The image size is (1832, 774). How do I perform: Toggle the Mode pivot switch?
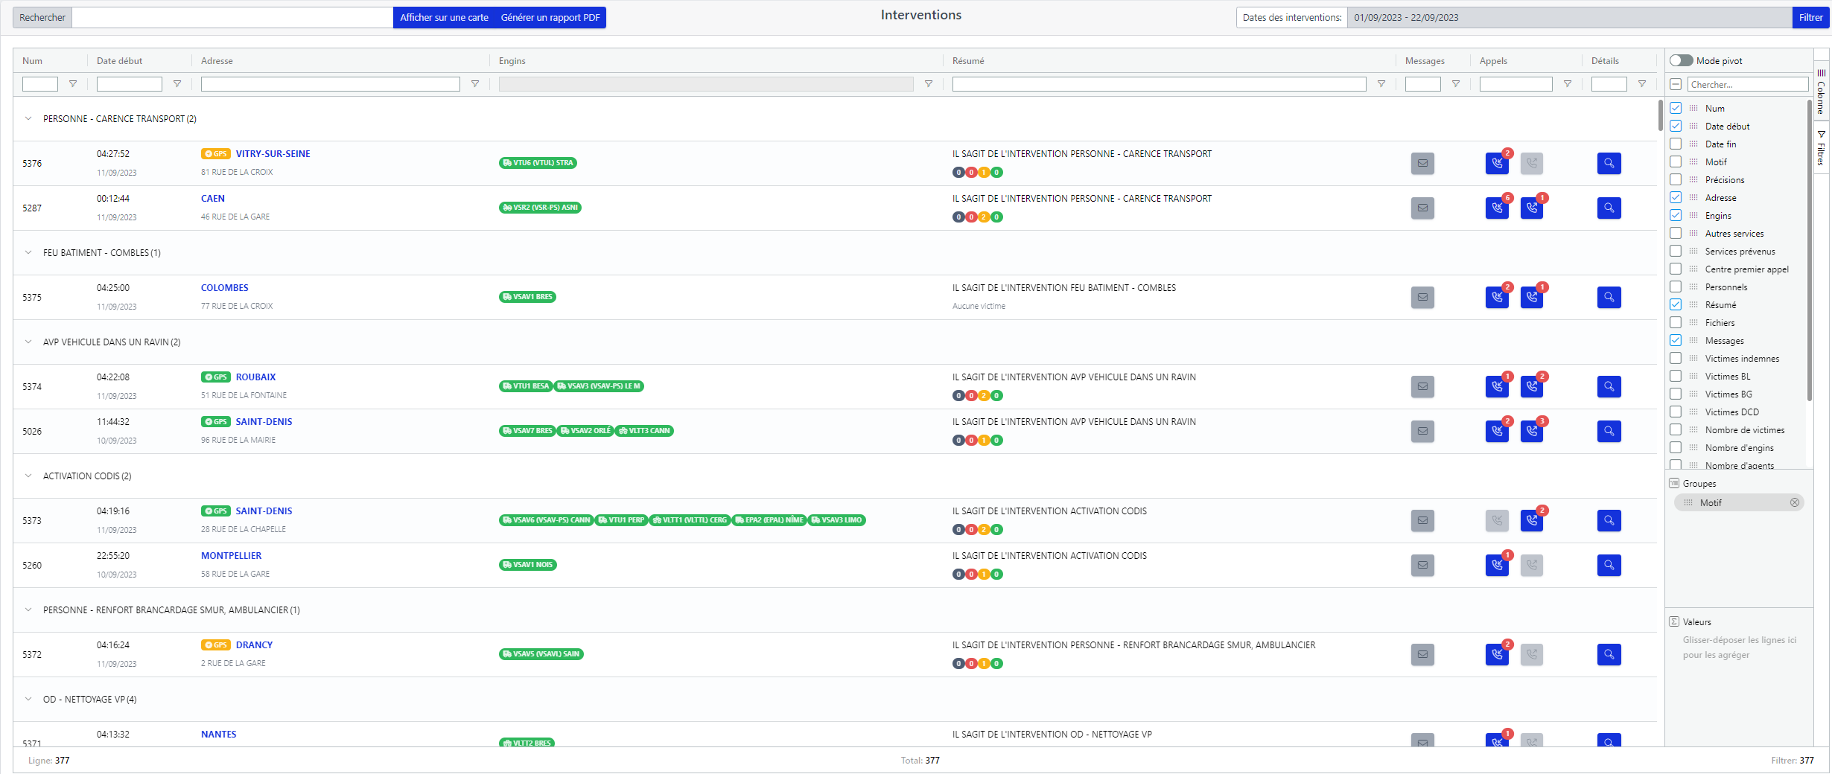(1681, 61)
